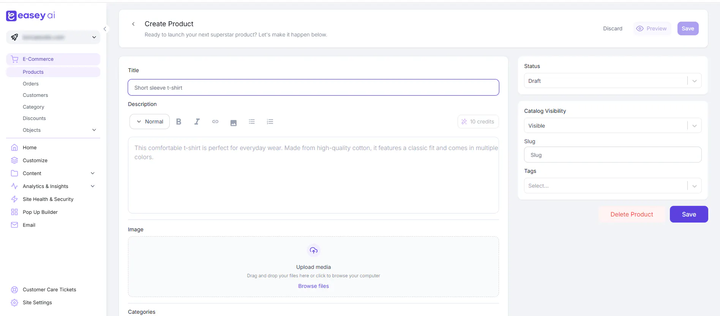Expand the Content chevron
Image resolution: width=720 pixels, height=316 pixels.
tap(93, 173)
